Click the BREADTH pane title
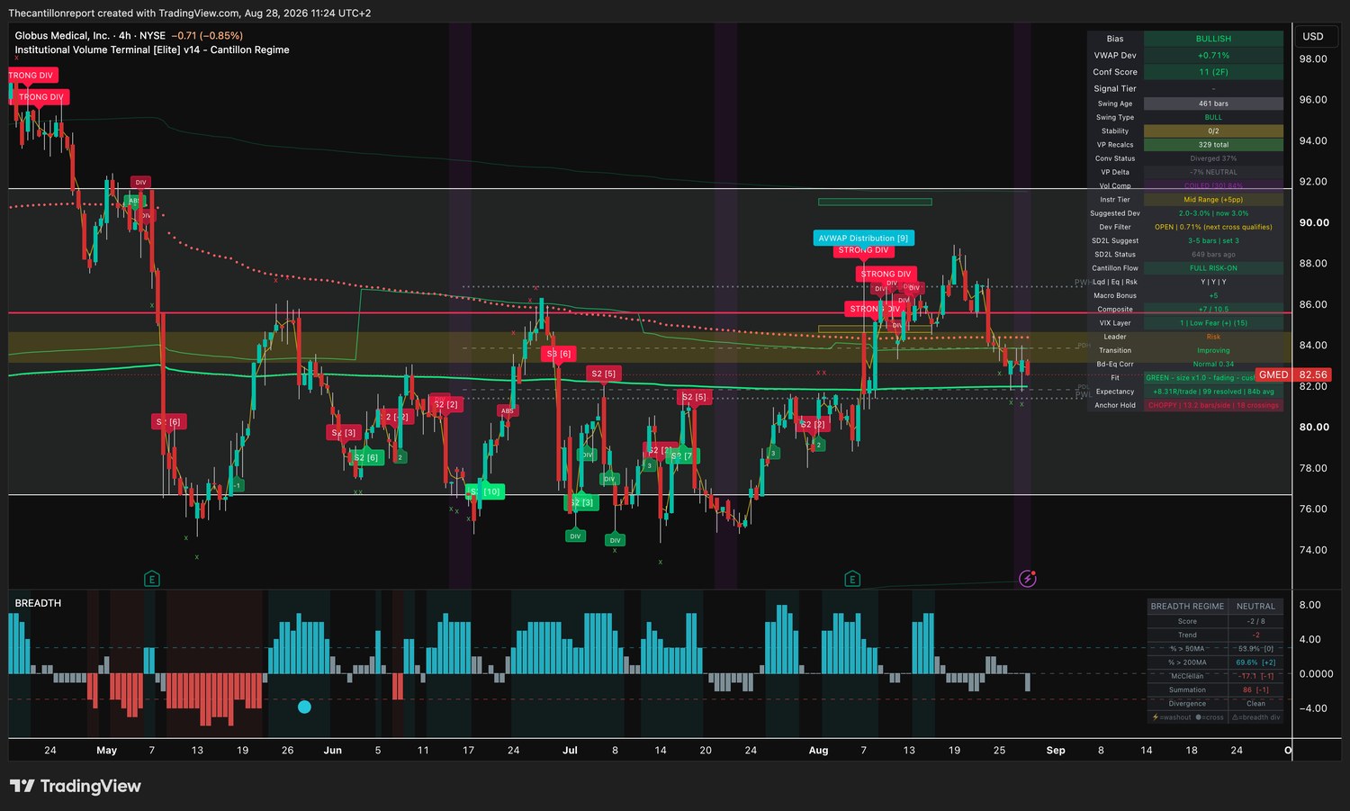This screenshot has width=1350, height=811. click(38, 603)
